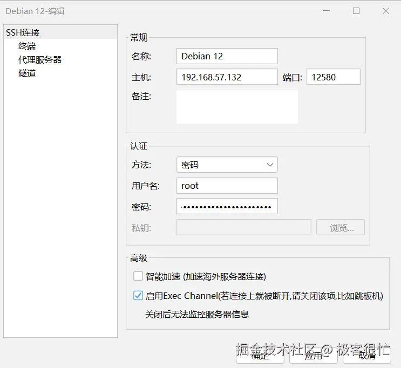Maximize the Debian 12-编辑 window

[356, 11]
